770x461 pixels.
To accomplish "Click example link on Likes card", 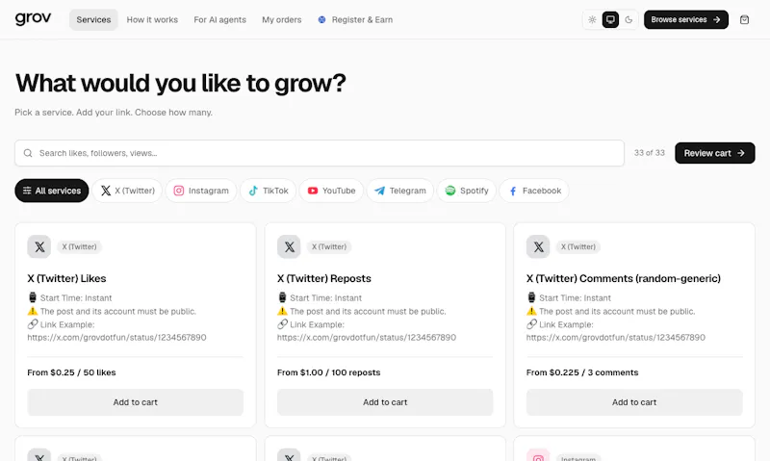I will [116, 337].
